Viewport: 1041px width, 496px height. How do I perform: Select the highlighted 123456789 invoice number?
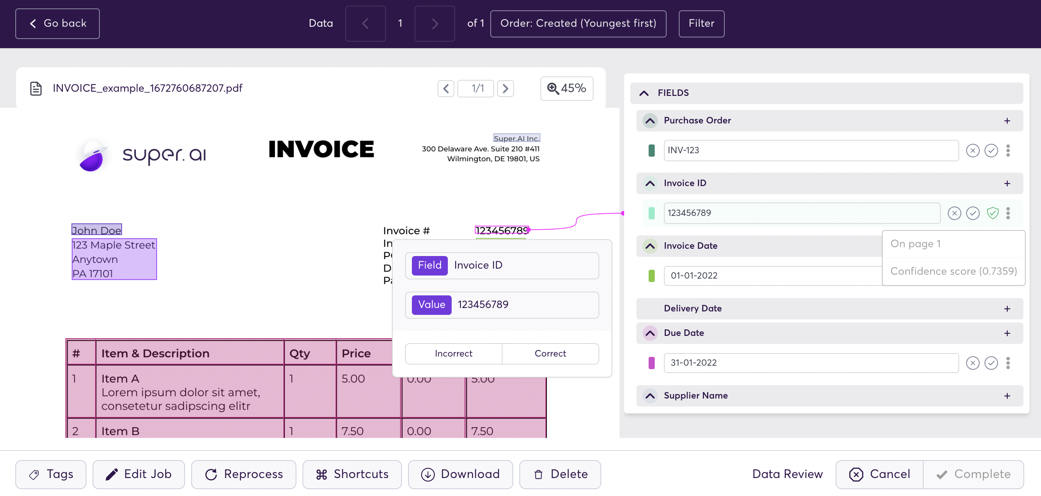pyautogui.click(x=501, y=230)
